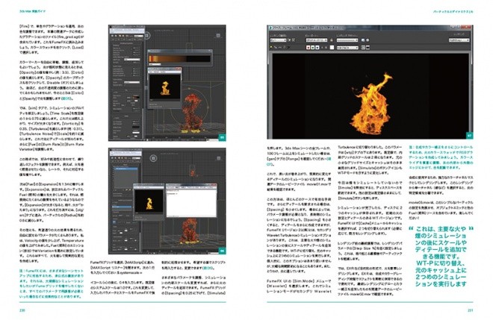Viewport: 493px width, 320px height.
Task: Click the SteeringWheel circle icon in figure 05 viewport
Action: [x=147, y=36]
